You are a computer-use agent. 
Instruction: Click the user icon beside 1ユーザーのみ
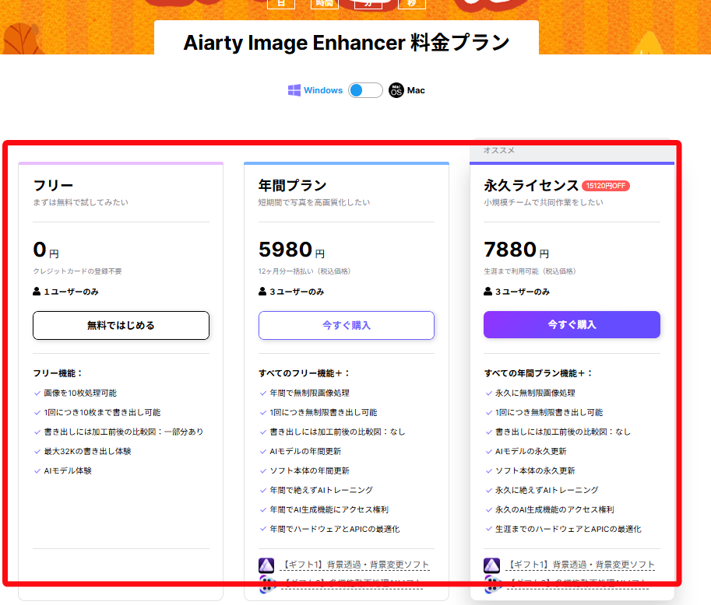point(37,292)
